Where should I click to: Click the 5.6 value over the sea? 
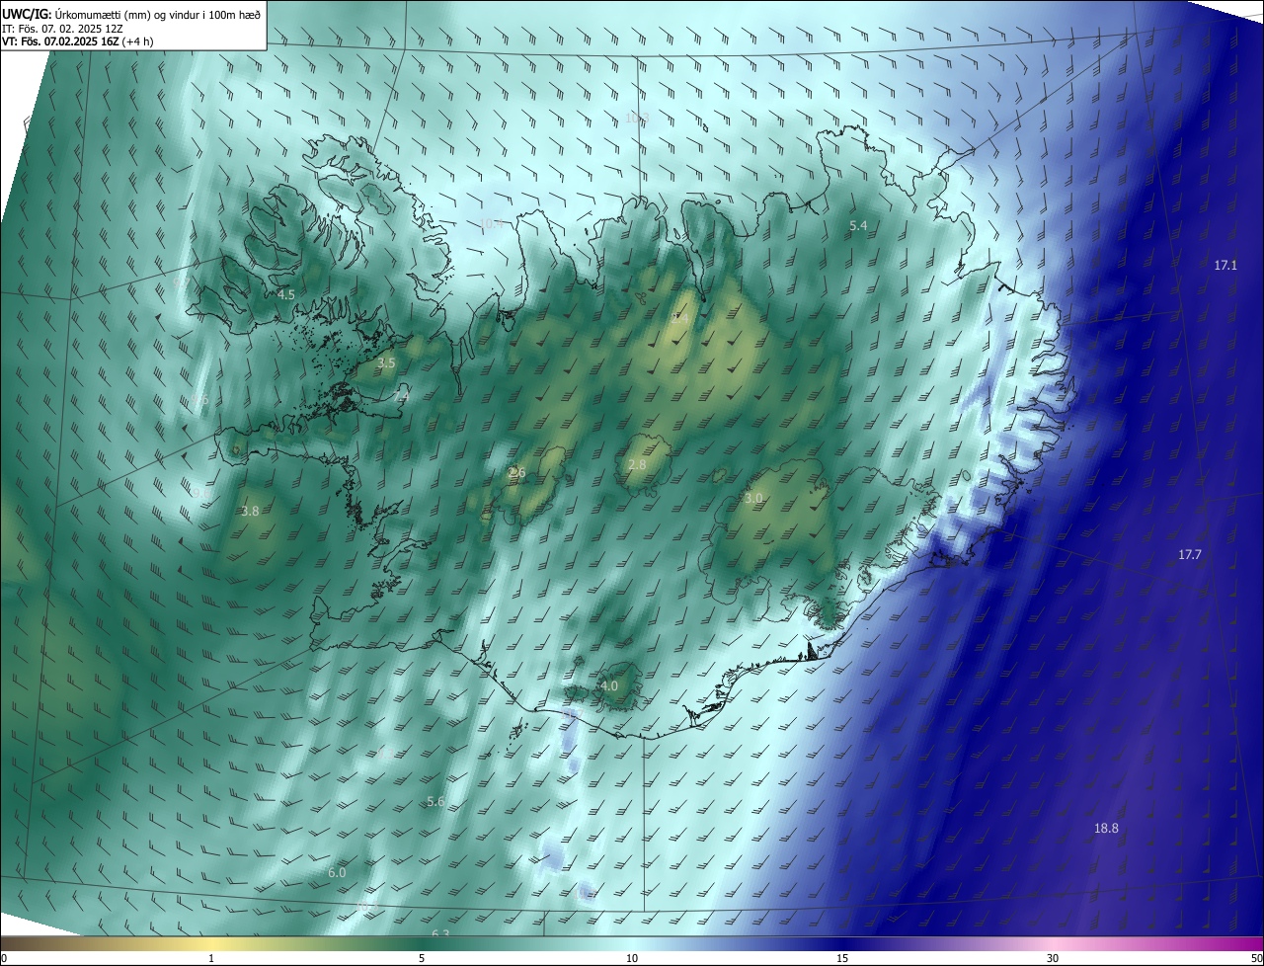(435, 802)
